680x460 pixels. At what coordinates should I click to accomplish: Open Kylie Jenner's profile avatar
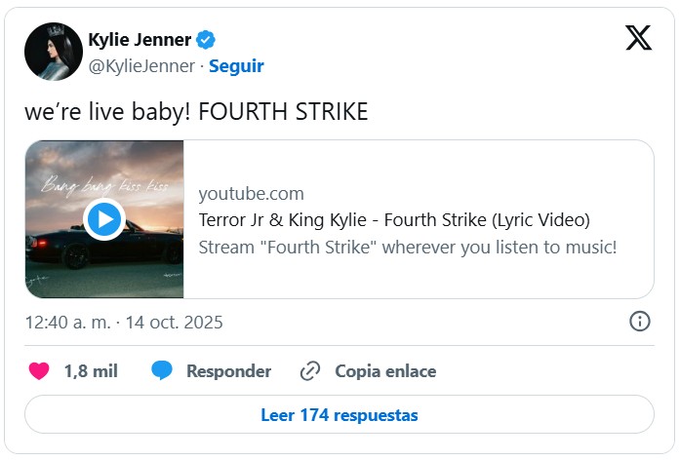[x=53, y=52]
